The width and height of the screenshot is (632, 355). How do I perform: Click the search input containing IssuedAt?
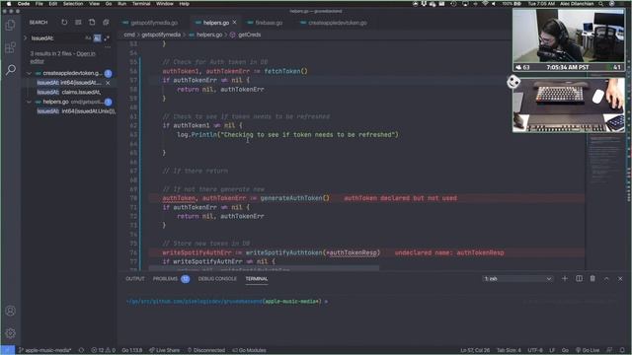[x=56, y=38]
